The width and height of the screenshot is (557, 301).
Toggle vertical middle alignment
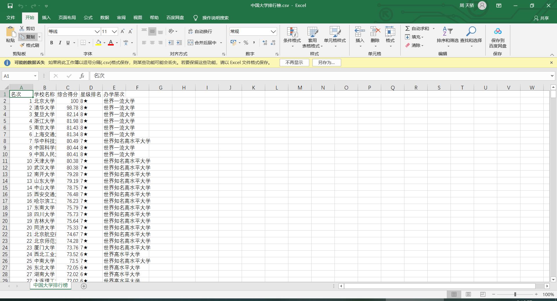coord(152,31)
